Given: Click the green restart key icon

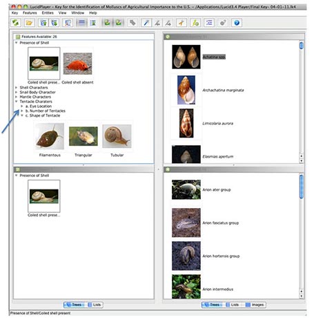Looking at the screenshot, I should [x=16, y=23].
